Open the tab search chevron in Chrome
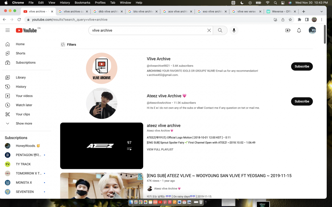This screenshot has height=207, width=332. (x=322, y=11)
